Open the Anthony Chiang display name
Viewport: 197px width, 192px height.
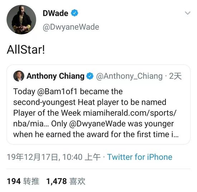pos(56,76)
